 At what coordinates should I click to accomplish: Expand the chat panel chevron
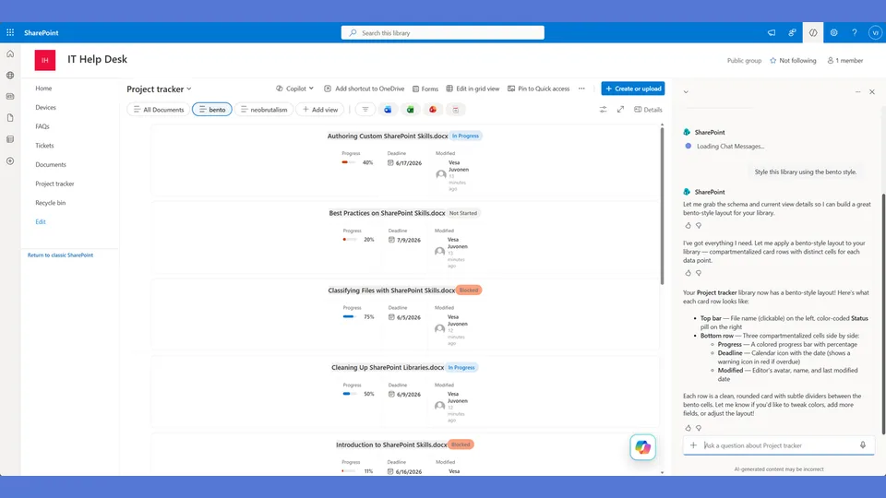[686, 92]
